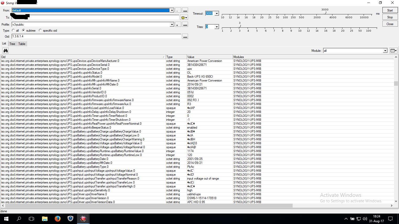Click the ellipsis button next to Oid
The width and height of the screenshot is (399, 224).
point(185,37)
